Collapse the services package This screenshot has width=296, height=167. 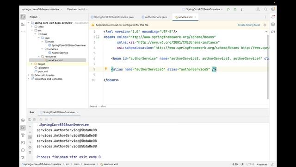(42, 49)
